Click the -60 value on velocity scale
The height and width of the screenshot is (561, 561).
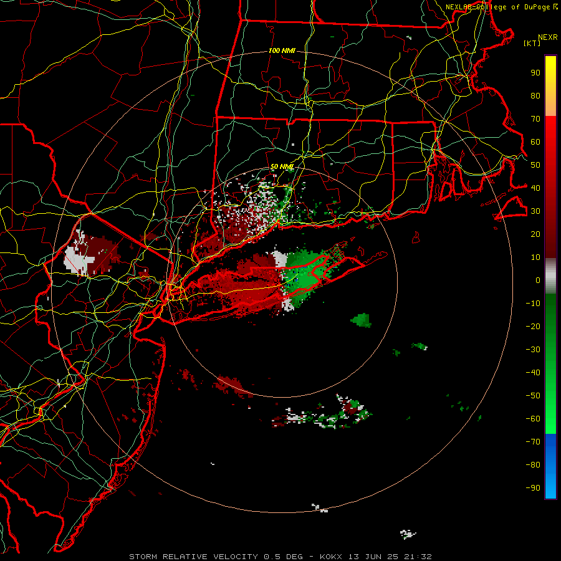533,419
